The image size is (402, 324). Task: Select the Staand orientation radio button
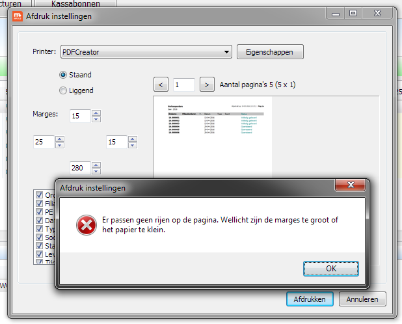pos(63,75)
